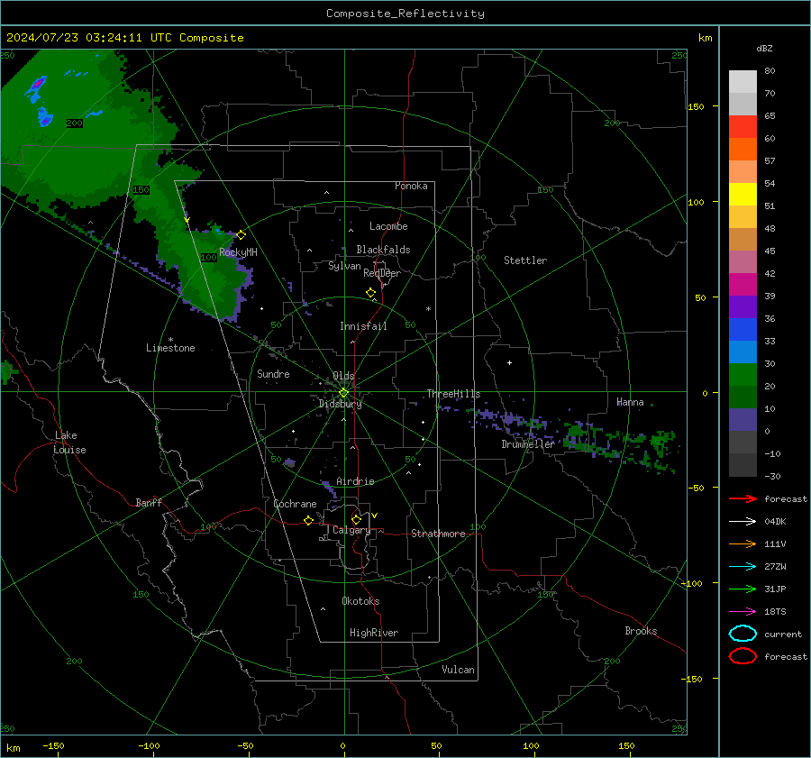Click the green 31JP arrow legend icon
The width and height of the screenshot is (811, 758).
[743, 589]
